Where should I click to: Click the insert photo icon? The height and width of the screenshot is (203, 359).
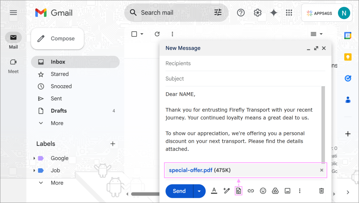click(287, 191)
